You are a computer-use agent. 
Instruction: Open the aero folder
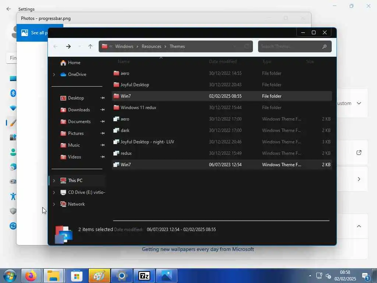click(125, 73)
